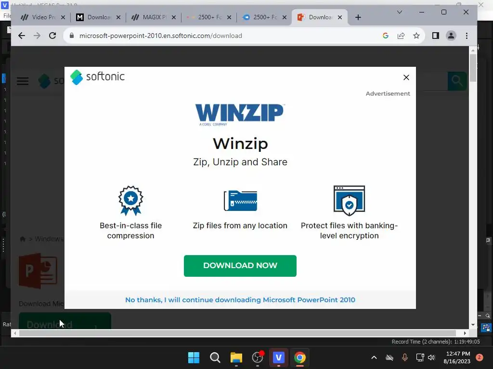Switch to VEGAS Pro in taskbar

pos(279,357)
